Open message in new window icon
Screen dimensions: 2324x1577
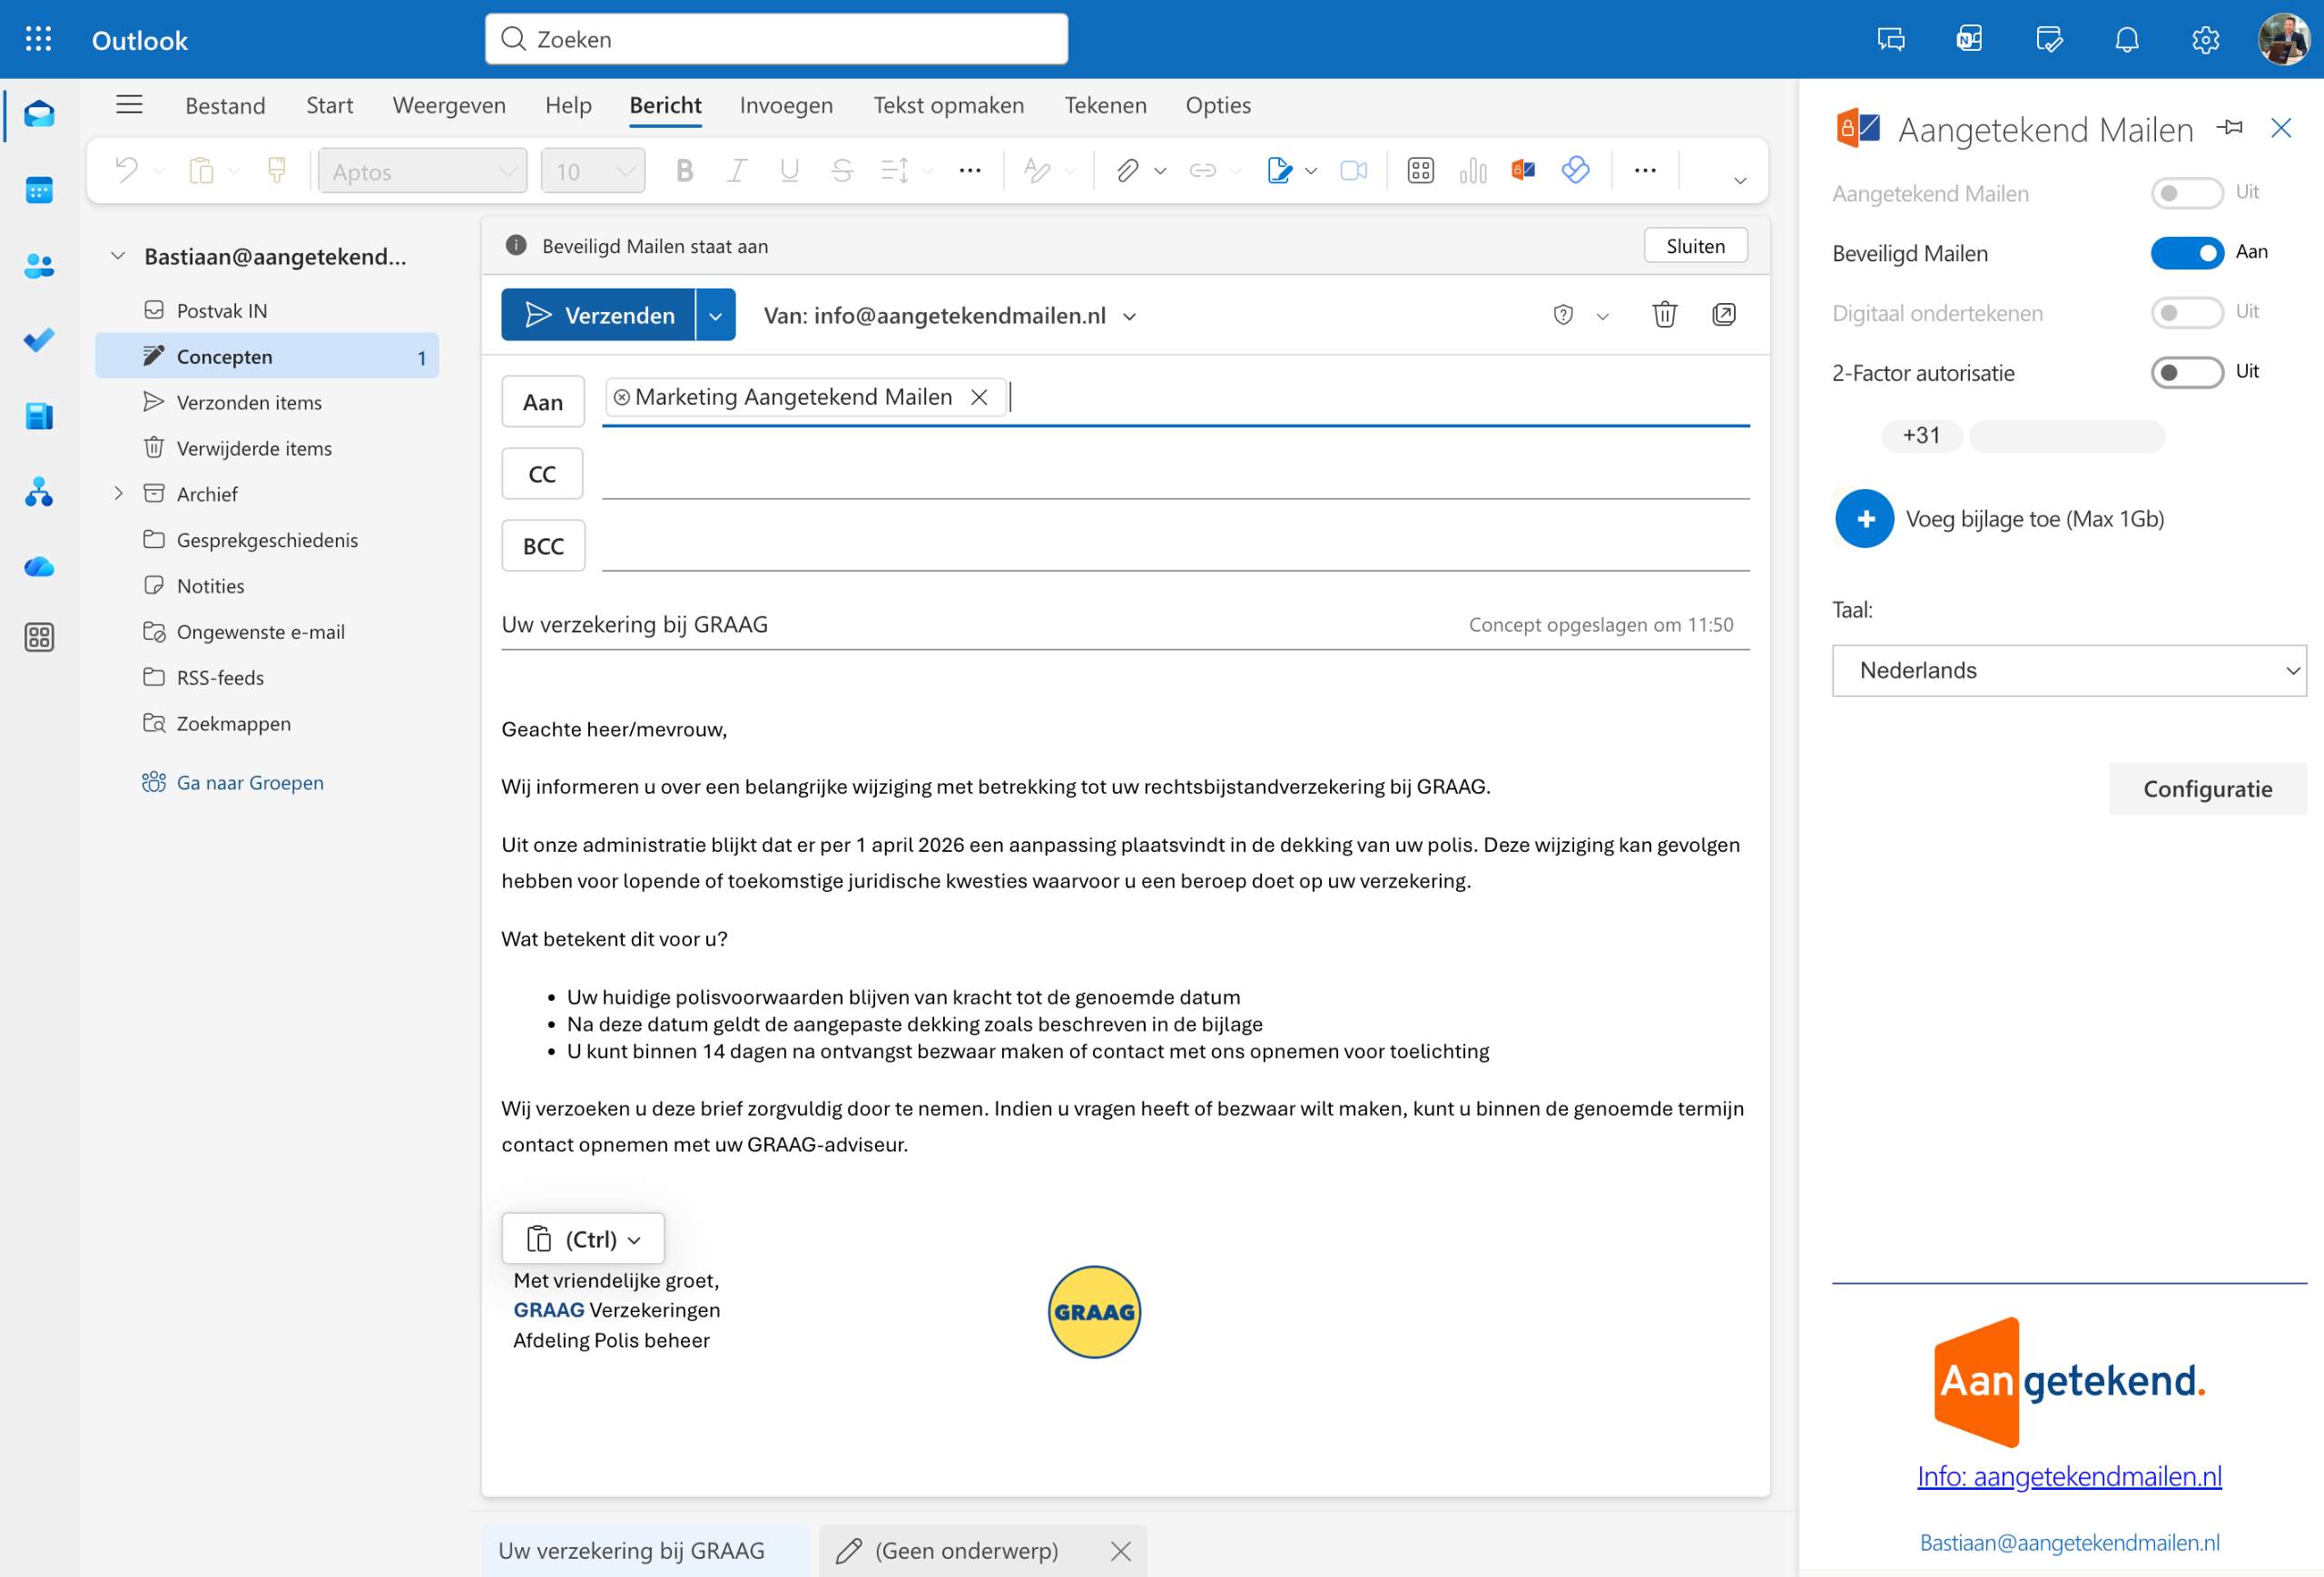click(x=1724, y=315)
